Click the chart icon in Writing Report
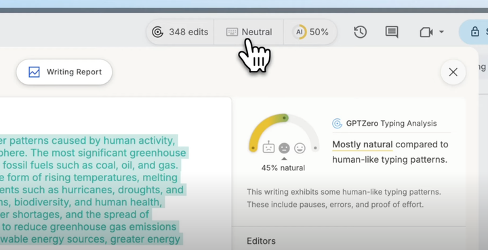Image resolution: width=488 pixels, height=250 pixels. tap(34, 72)
